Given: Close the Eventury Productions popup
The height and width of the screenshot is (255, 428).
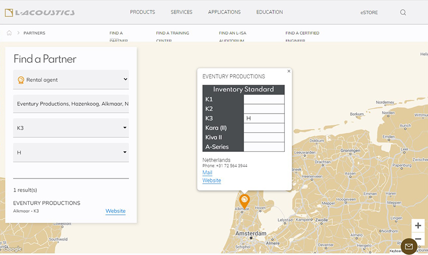Looking at the screenshot, I should click(289, 71).
